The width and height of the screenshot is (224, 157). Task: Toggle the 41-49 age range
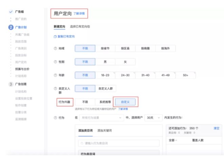pyautogui.click(x=166, y=75)
